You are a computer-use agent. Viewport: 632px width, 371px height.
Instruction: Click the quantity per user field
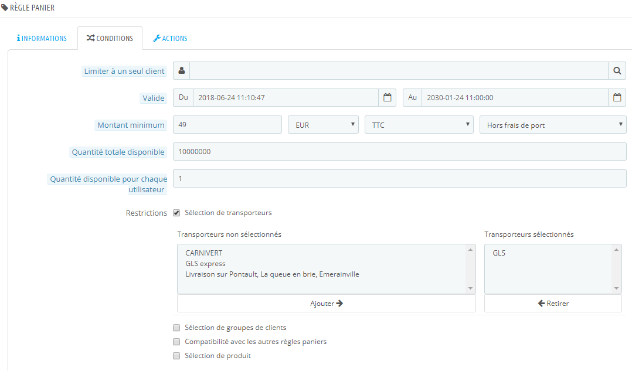(x=399, y=178)
